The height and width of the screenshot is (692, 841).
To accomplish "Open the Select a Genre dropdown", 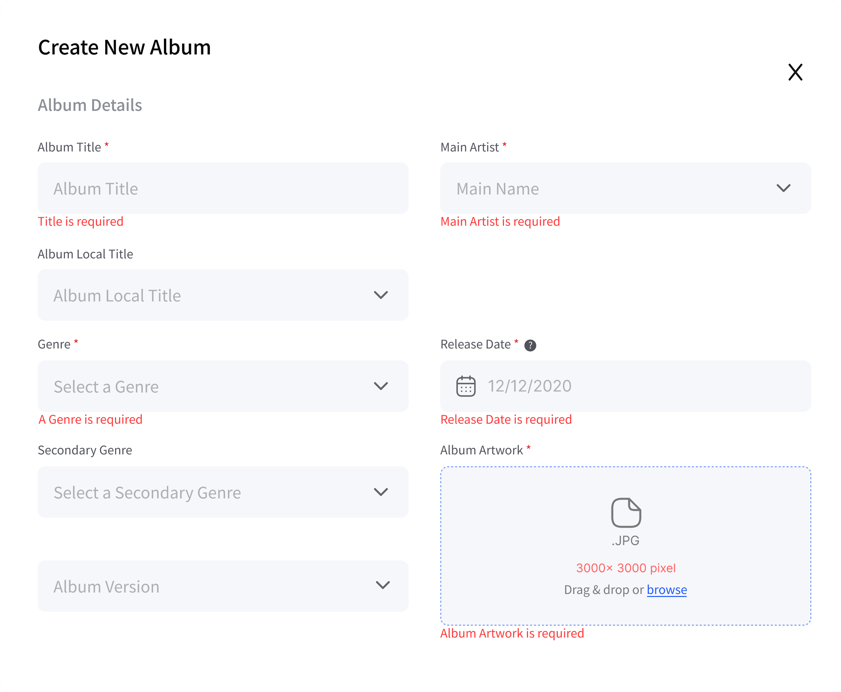I will point(223,386).
